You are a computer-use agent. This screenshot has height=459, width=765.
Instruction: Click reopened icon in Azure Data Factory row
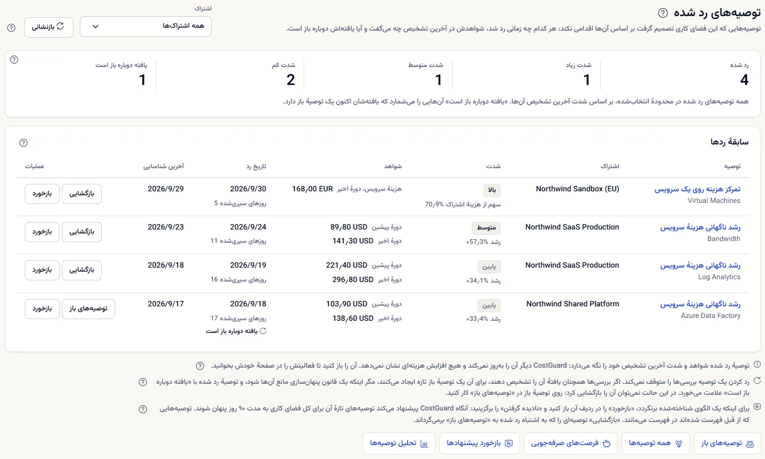[x=263, y=331]
